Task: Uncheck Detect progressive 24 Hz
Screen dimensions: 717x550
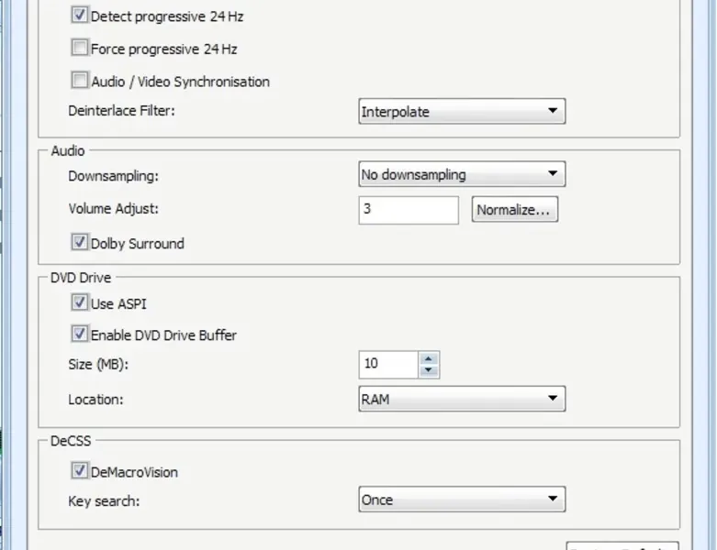Action: 80,16
